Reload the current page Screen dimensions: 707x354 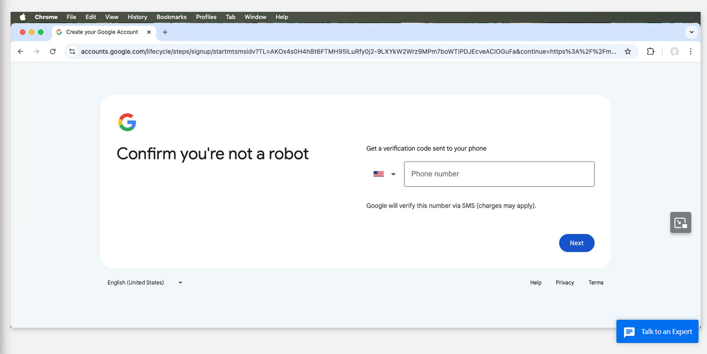(x=53, y=52)
